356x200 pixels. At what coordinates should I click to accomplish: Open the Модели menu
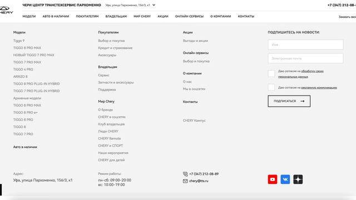29,16
